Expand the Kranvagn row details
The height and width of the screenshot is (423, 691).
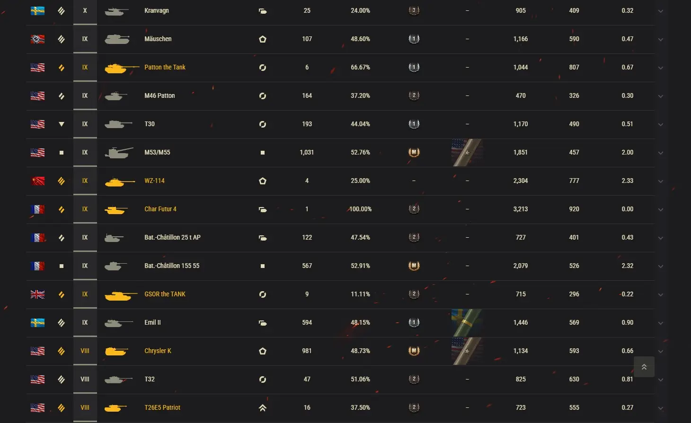tap(660, 11)
